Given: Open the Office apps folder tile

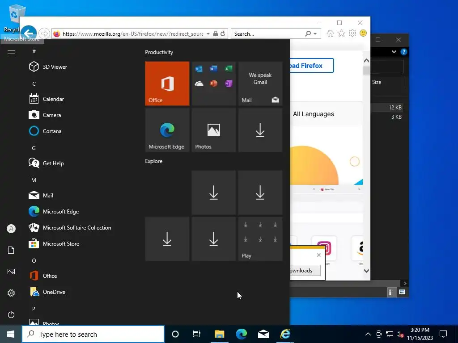Looking at the screenshot, I should pos(213,84).
